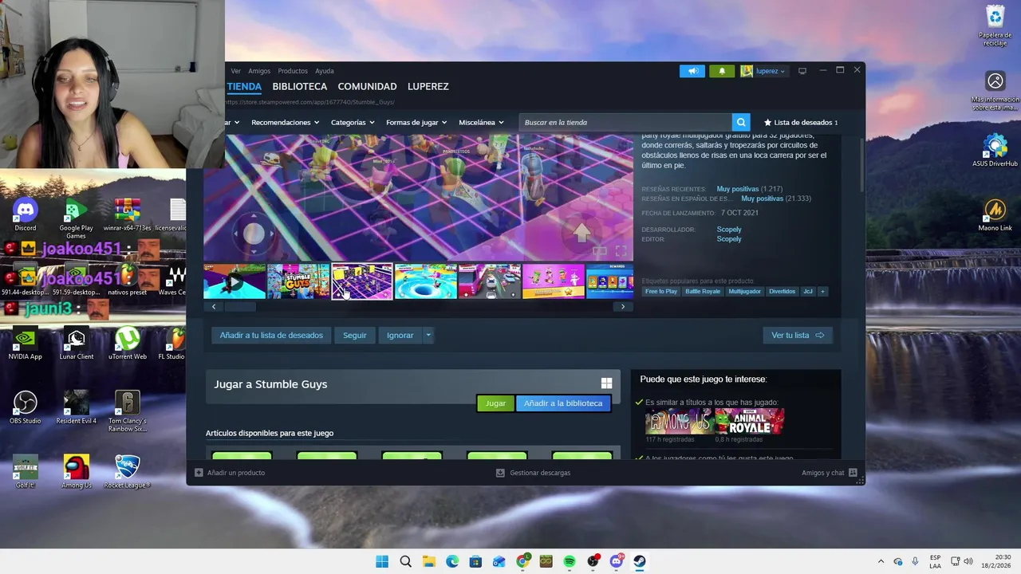Switch to the BIBLIOTECA tab

pos(300,86)
